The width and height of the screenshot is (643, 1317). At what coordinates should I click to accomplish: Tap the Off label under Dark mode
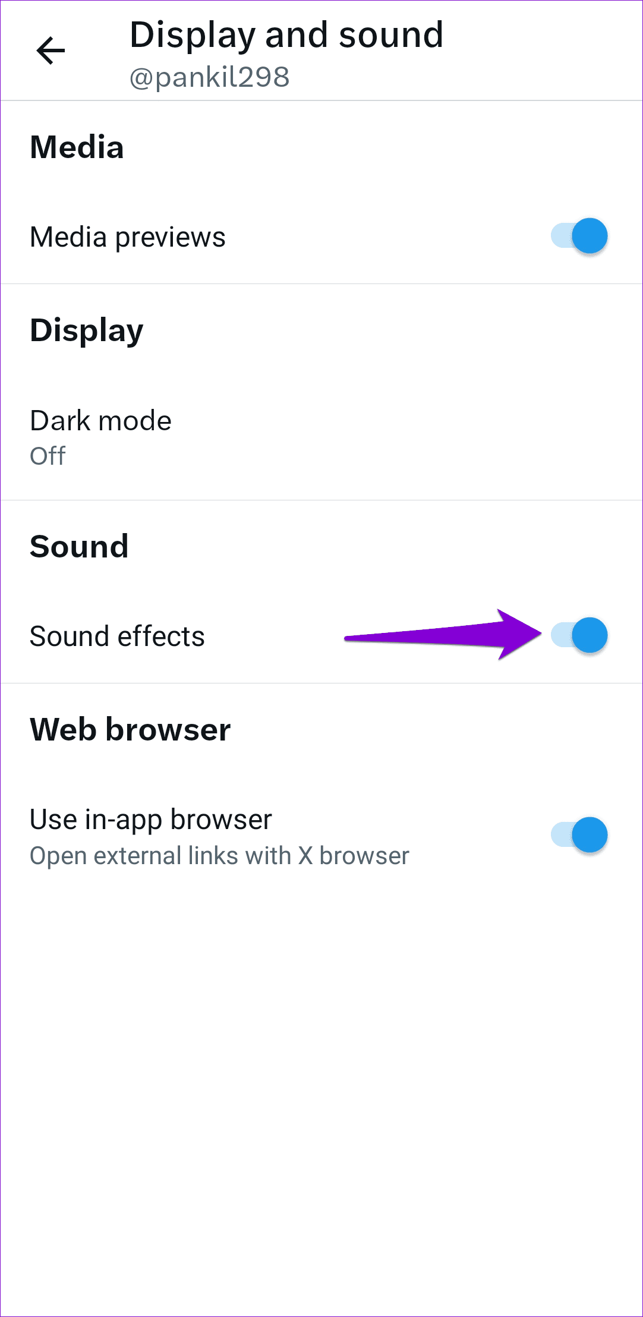pyautogui.click(x=48, y=456)
